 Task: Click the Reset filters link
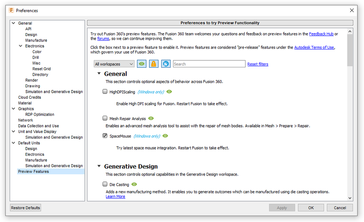coord(258,64)
